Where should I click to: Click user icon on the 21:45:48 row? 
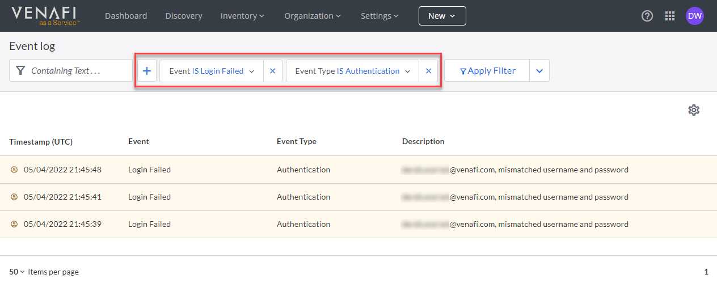(14, 170)
